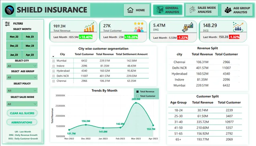This screenshot has width=256, height=146.
Task: Click the money bag hand icon on DRG card
Action: click(188, 27)
